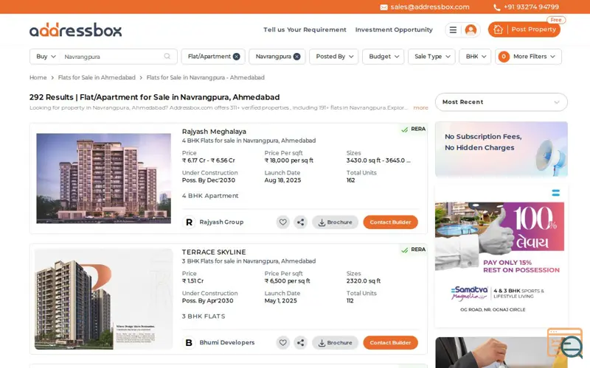This screenshot has width=590, height=368.
Task: Click the '3 BHK FLATS' tag
Action: click(204, 316)
